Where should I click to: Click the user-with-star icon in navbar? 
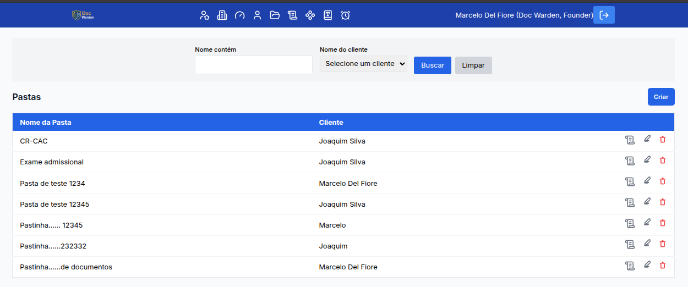(x=204, y=15)
